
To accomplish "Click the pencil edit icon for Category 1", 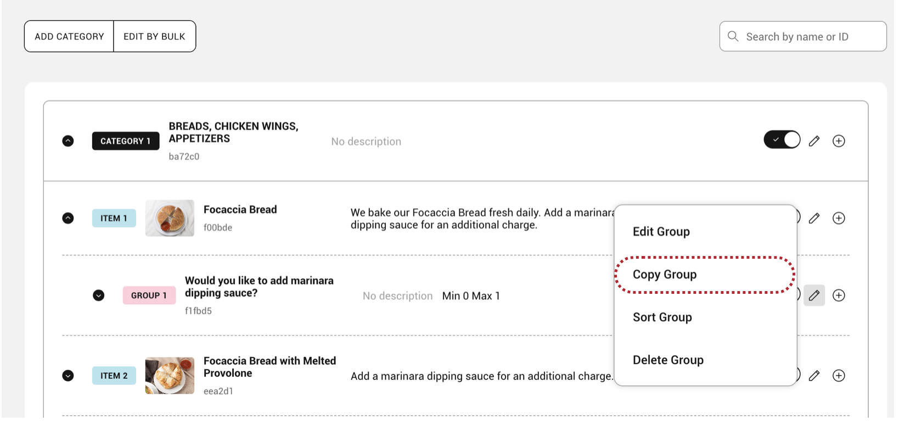I will pos(814,141).
